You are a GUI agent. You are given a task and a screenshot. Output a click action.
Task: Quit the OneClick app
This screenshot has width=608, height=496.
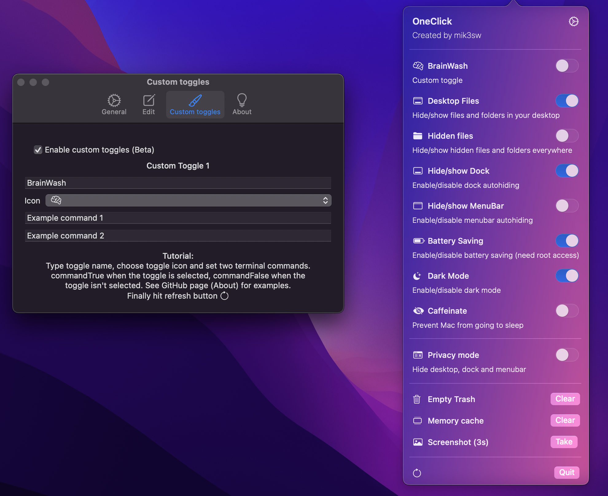(x=567, y=473)
